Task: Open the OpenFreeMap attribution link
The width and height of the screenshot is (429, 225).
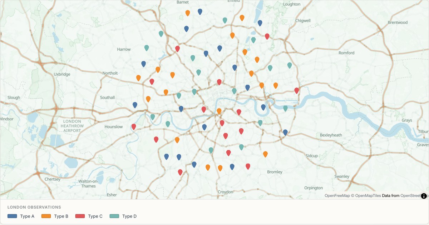Action: tap(337, 196)
